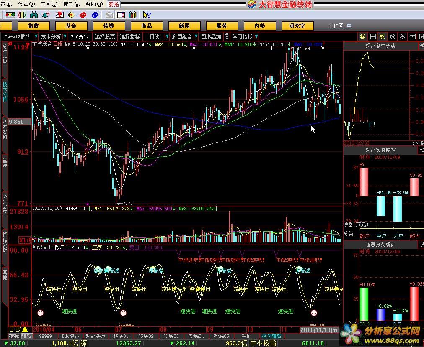Click the crosshair grid icon button

373,37
